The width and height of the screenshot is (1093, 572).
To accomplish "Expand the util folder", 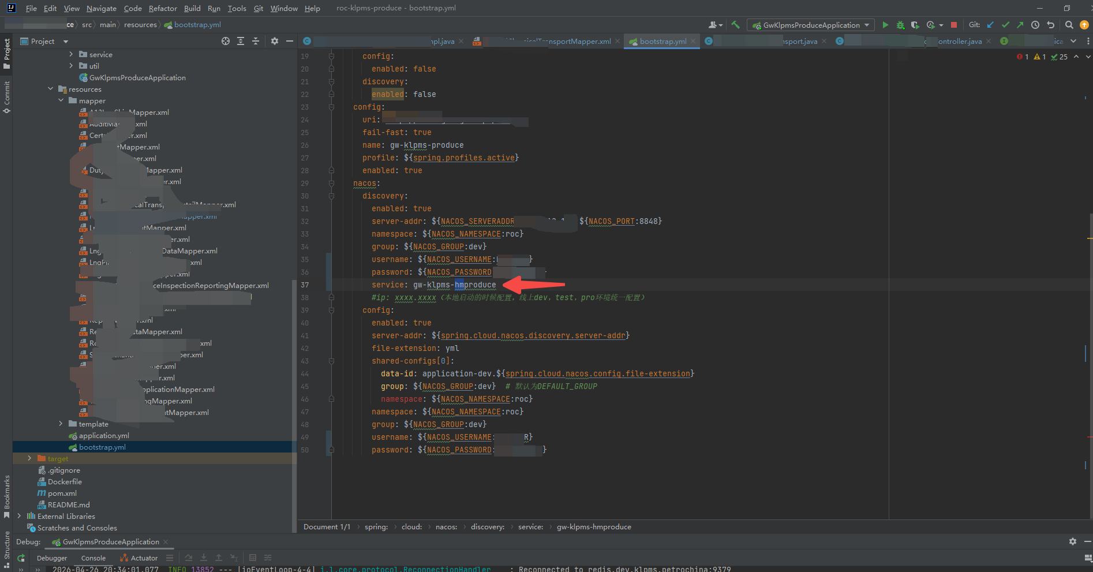I will [x=71, y=66].
